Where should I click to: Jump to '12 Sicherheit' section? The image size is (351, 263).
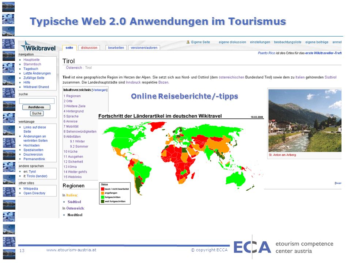coord(73,161)
